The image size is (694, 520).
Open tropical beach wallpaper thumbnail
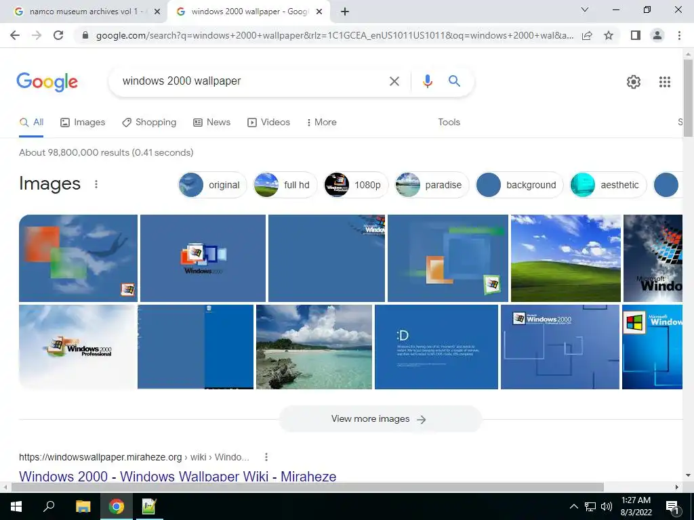(x=314, y=347)
